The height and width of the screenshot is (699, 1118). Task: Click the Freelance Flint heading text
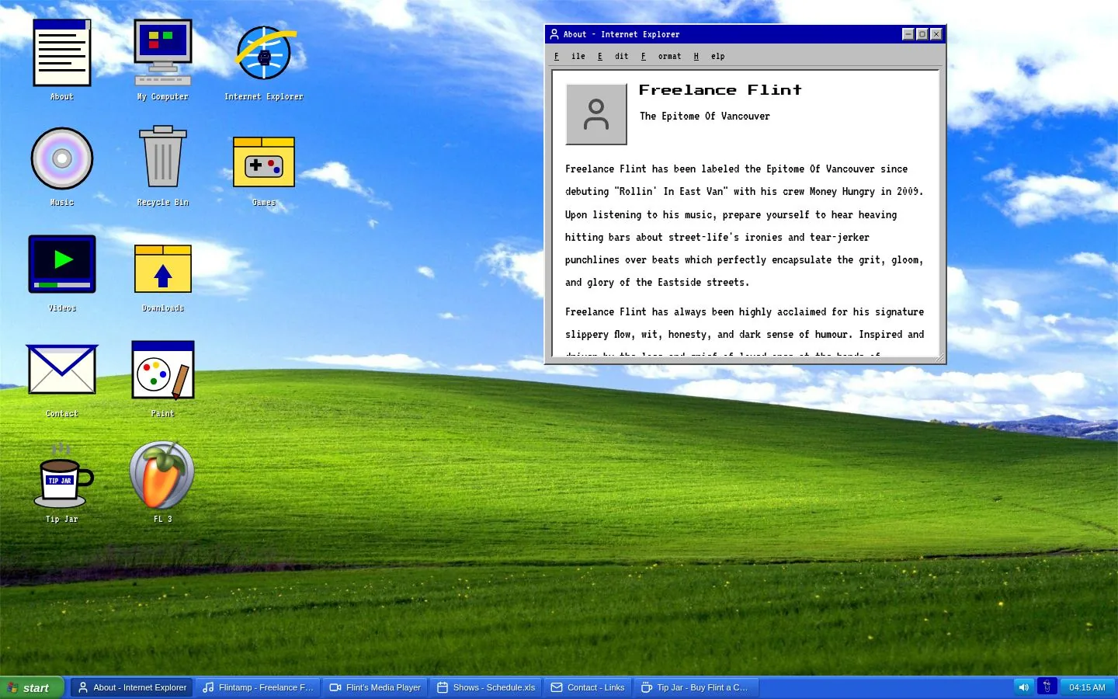pyautogui.click(x=720, y=90)
